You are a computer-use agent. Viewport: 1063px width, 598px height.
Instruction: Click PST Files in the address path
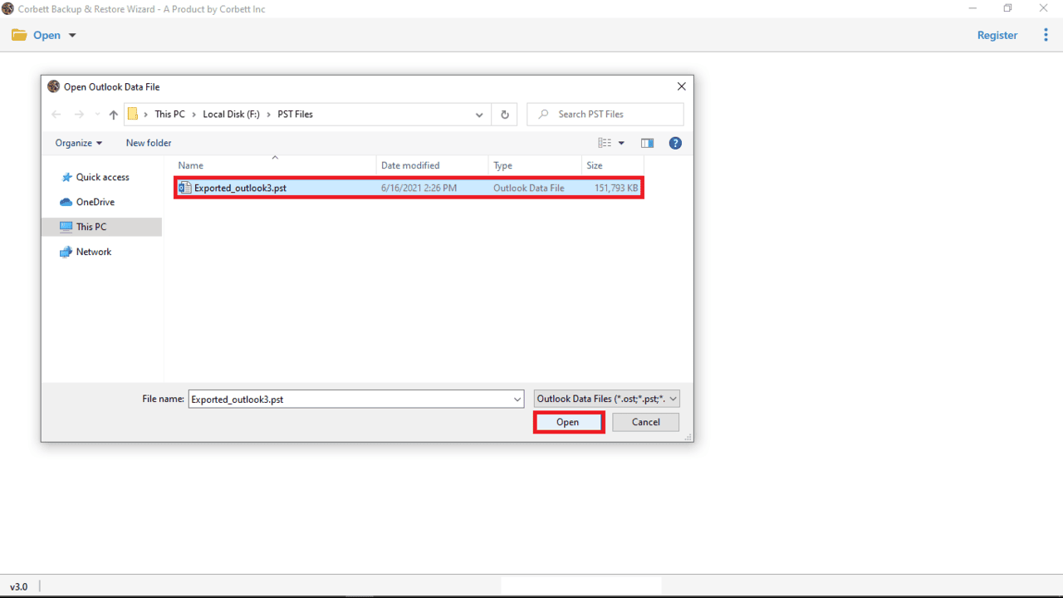click(295, 115)
